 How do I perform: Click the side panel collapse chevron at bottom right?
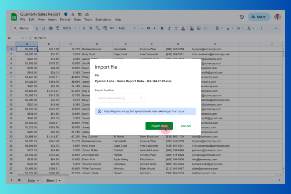[x=279, y=180]
